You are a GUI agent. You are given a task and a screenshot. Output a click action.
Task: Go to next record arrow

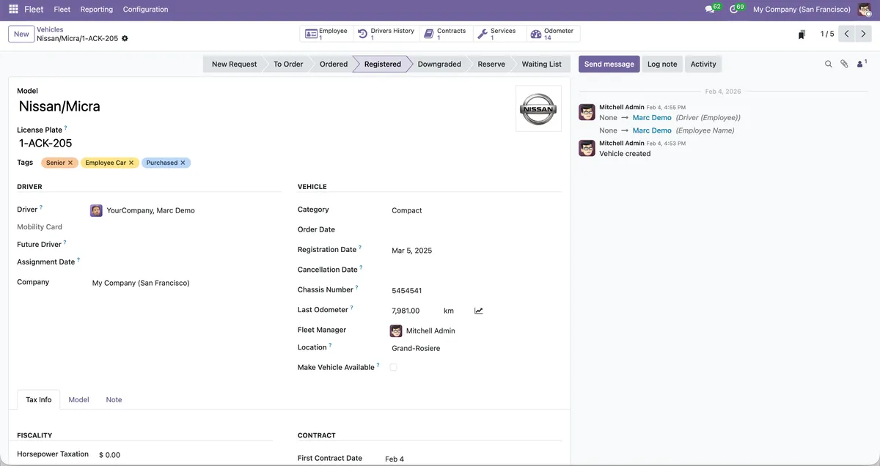pos(864,34)
